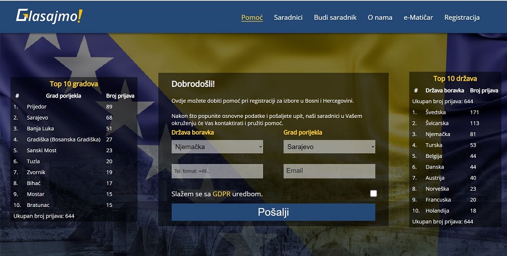Click the Top 10 gradova heading
This screenshot has height=256, width=507.
click(74, 84)
